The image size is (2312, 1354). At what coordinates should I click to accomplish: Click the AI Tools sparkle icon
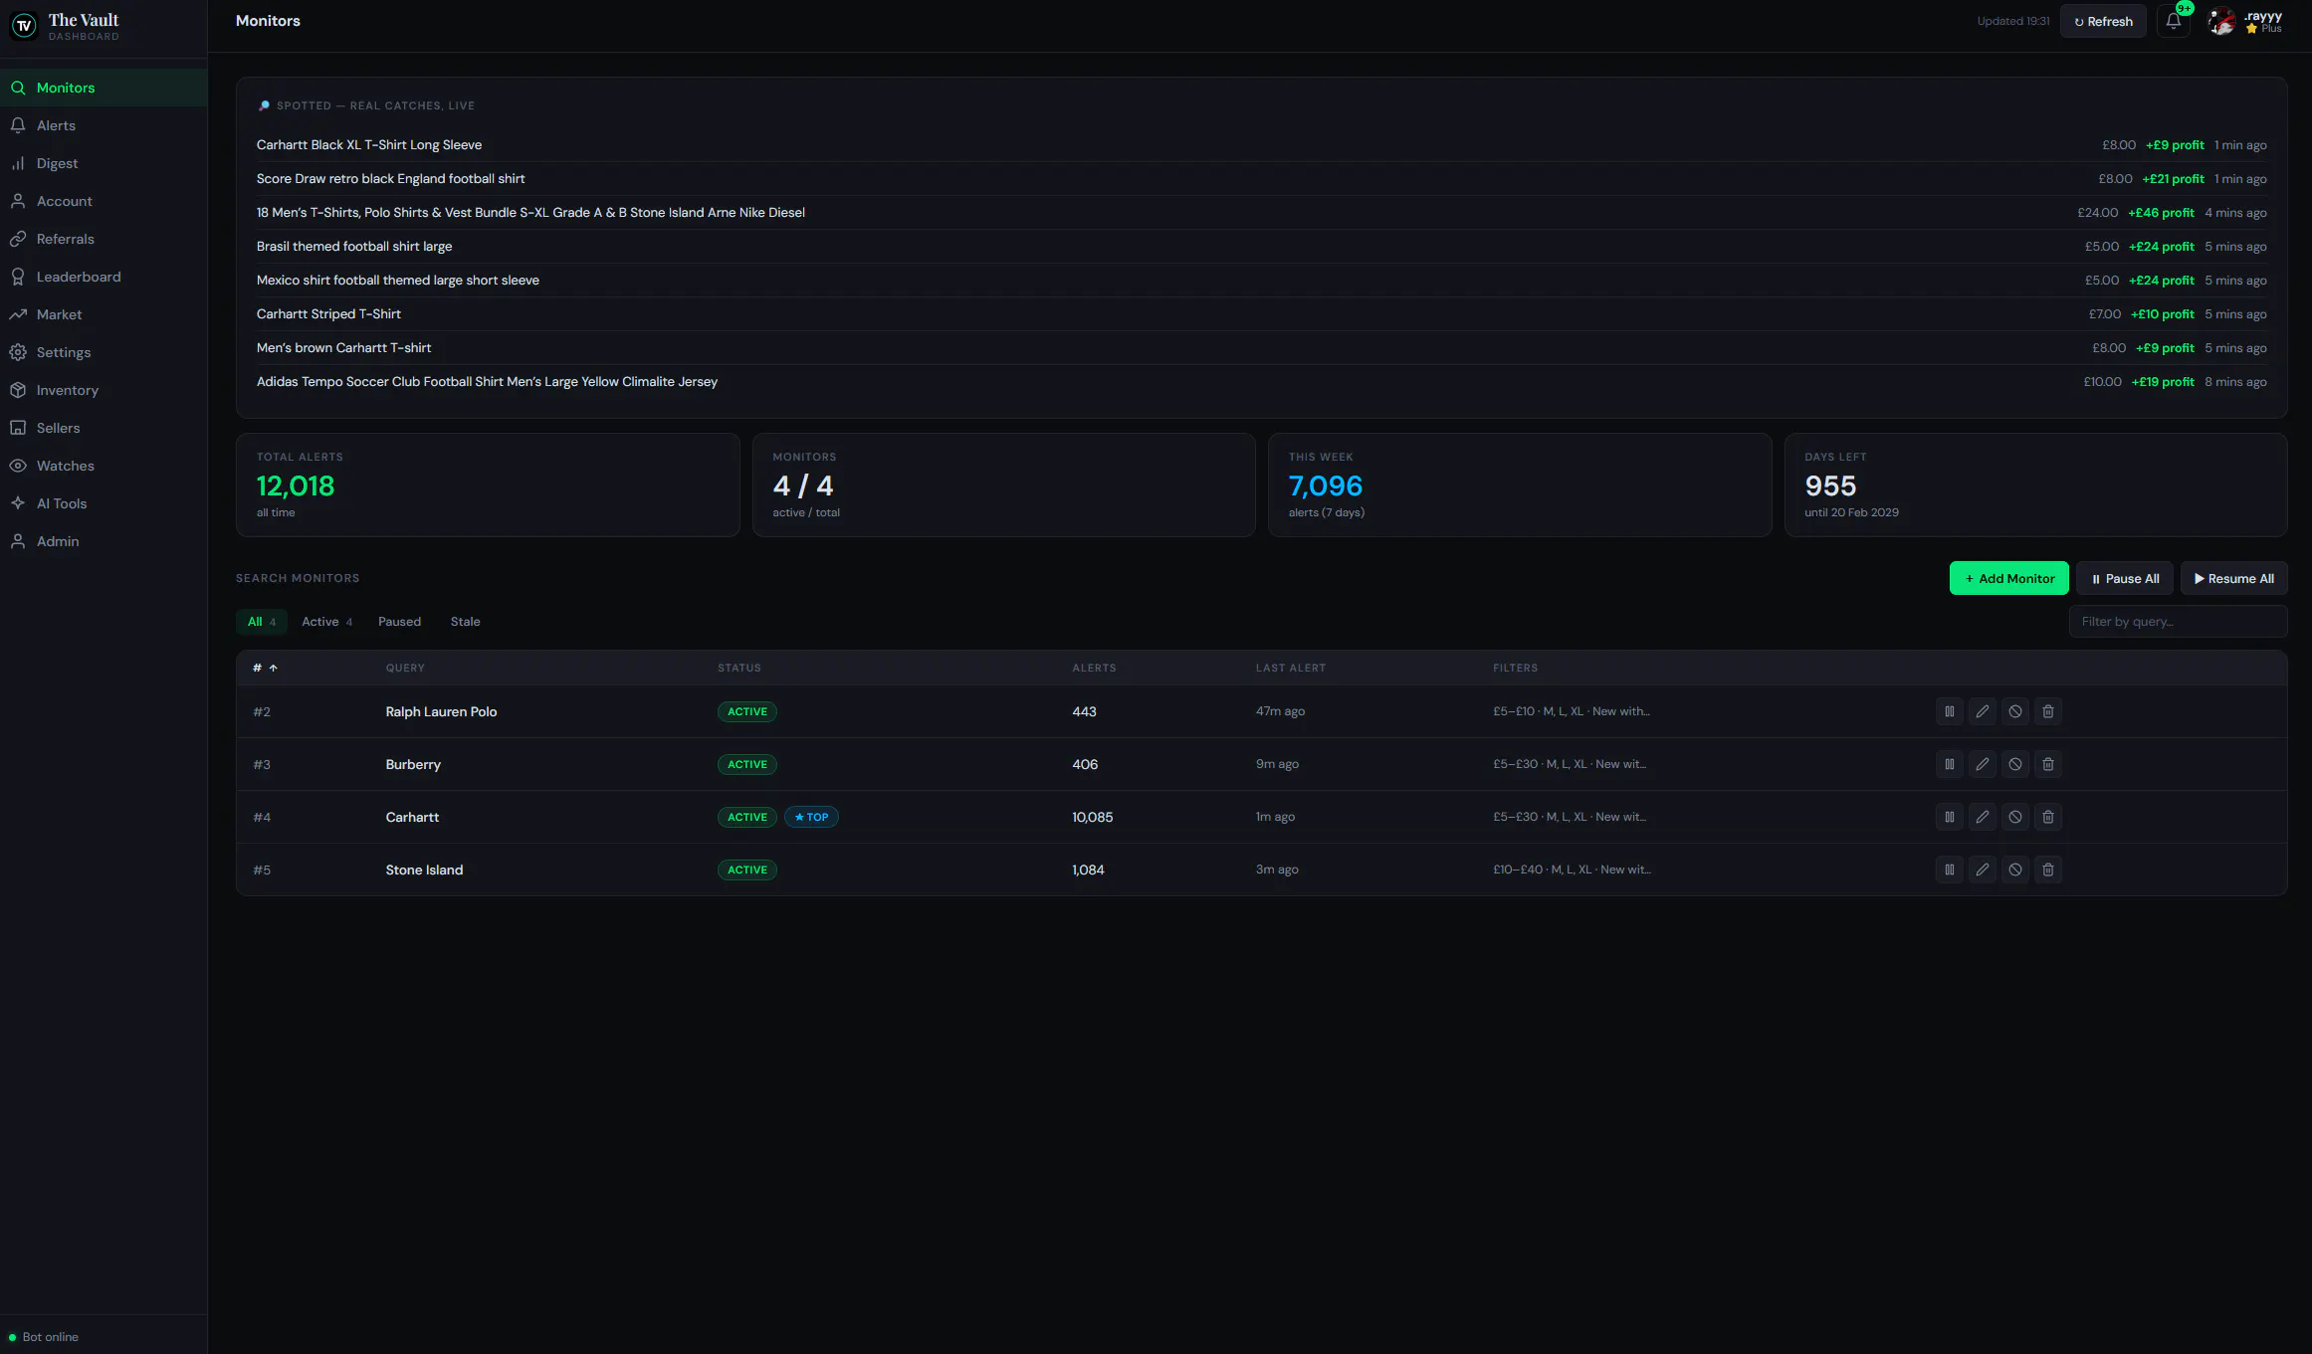(x=18, y=503)
